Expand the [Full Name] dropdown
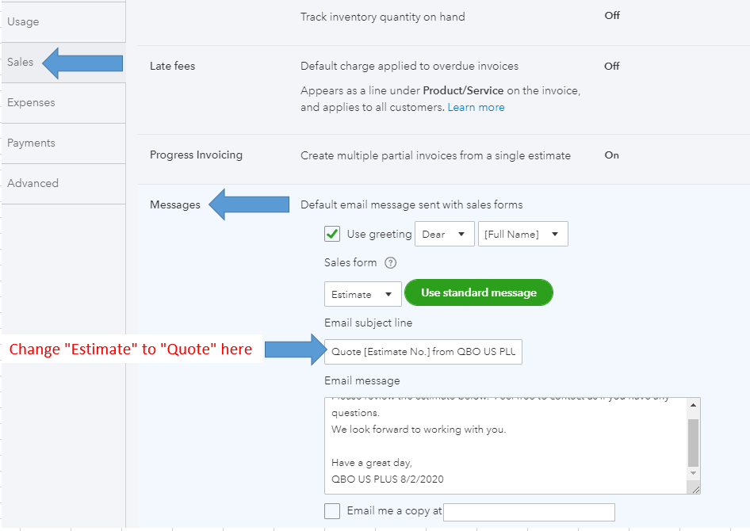The width and height of the screenshot is (750, 531). click(x=522, y=234)
